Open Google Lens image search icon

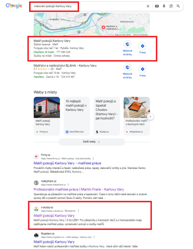point(171,6)
